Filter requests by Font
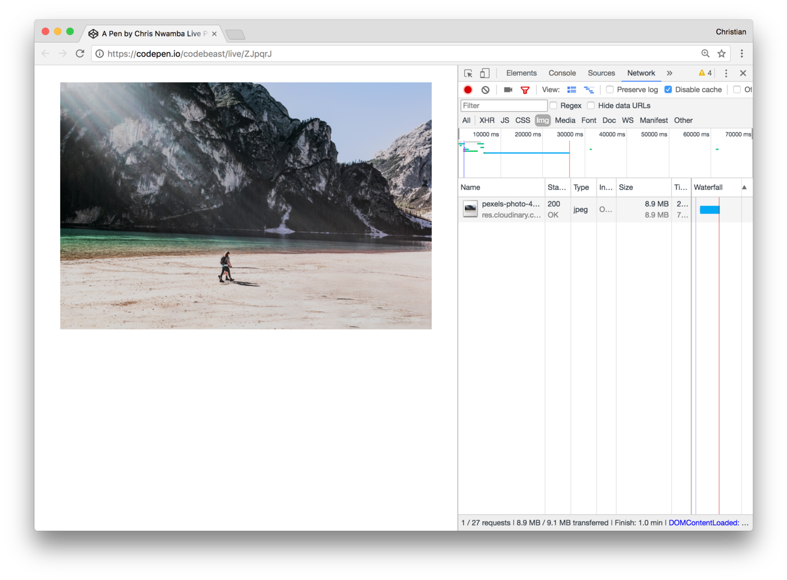 [589, 120]
